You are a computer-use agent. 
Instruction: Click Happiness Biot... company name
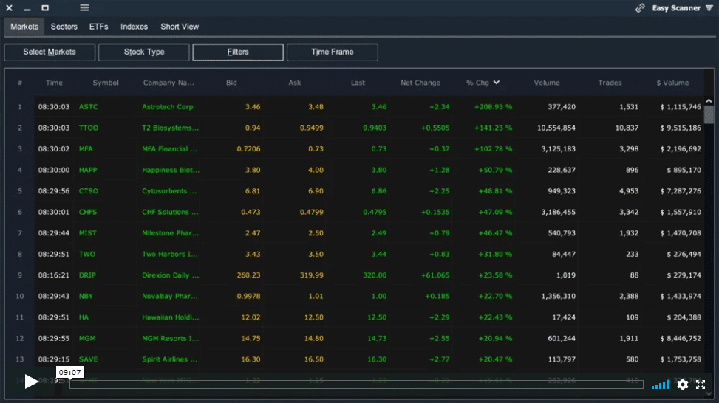(171, 170)
